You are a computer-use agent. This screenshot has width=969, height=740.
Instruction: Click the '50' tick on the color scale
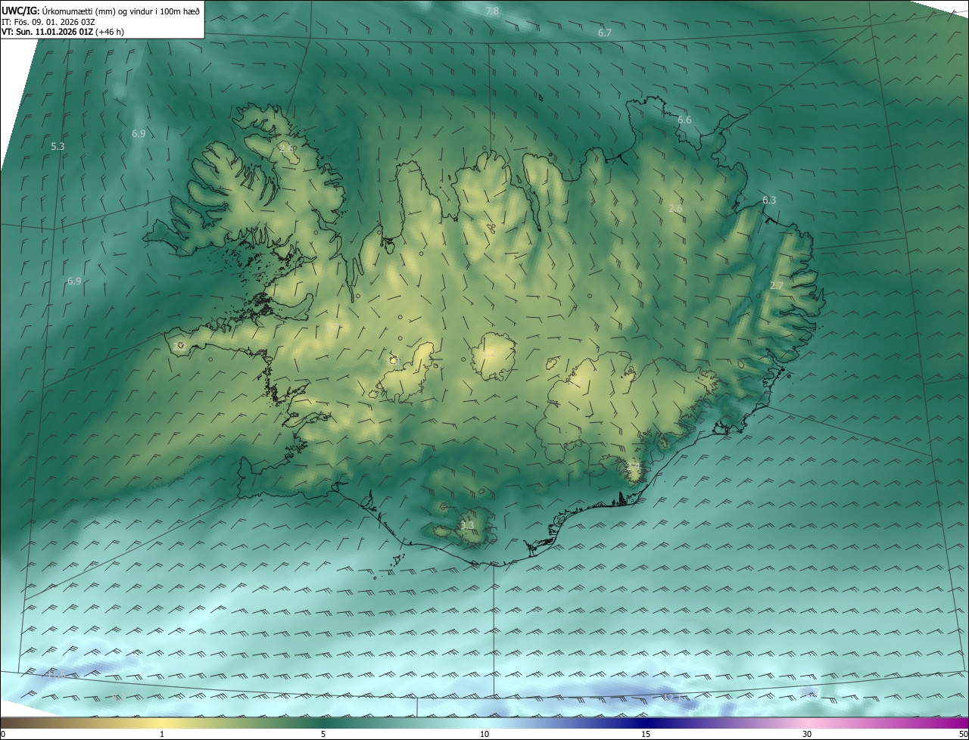click(x=963, y=734)
